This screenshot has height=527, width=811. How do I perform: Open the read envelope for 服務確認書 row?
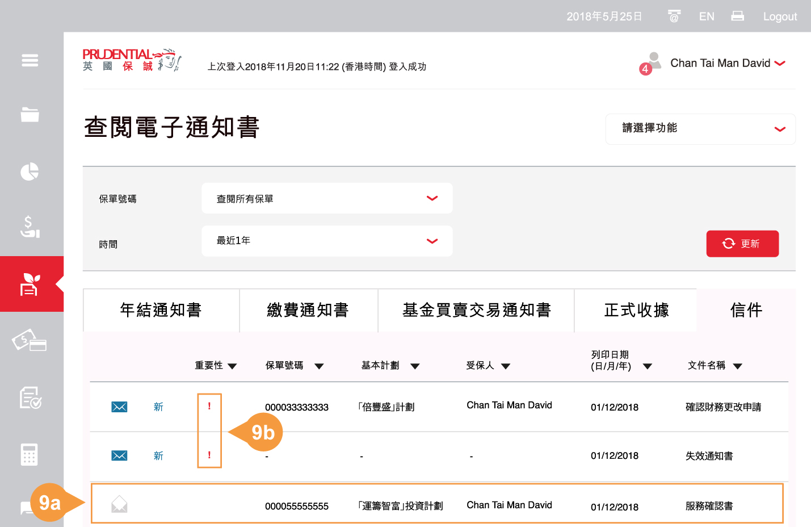(119, 504)
